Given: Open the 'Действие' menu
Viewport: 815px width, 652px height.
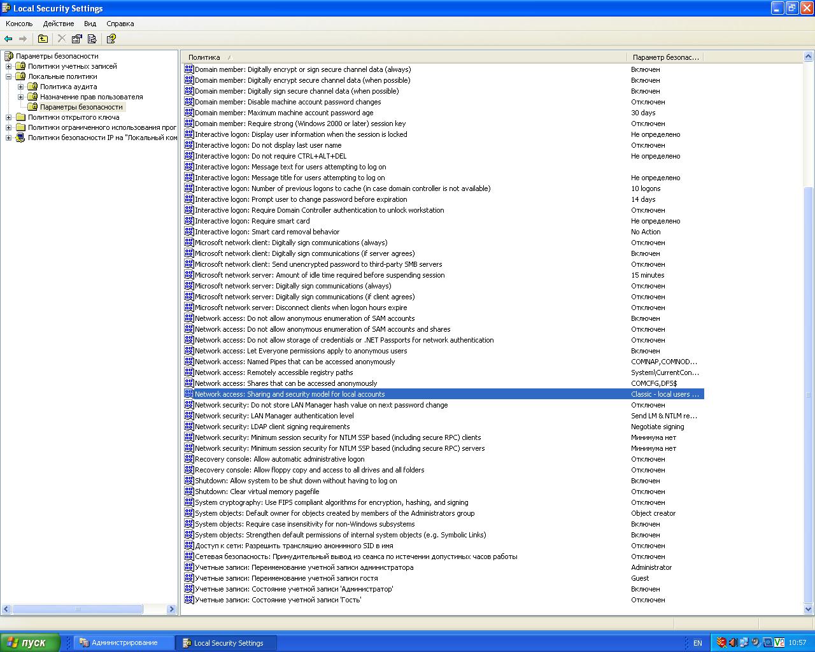Looking at the screenshot, I should pyautogui.click(x=59, y=24).
